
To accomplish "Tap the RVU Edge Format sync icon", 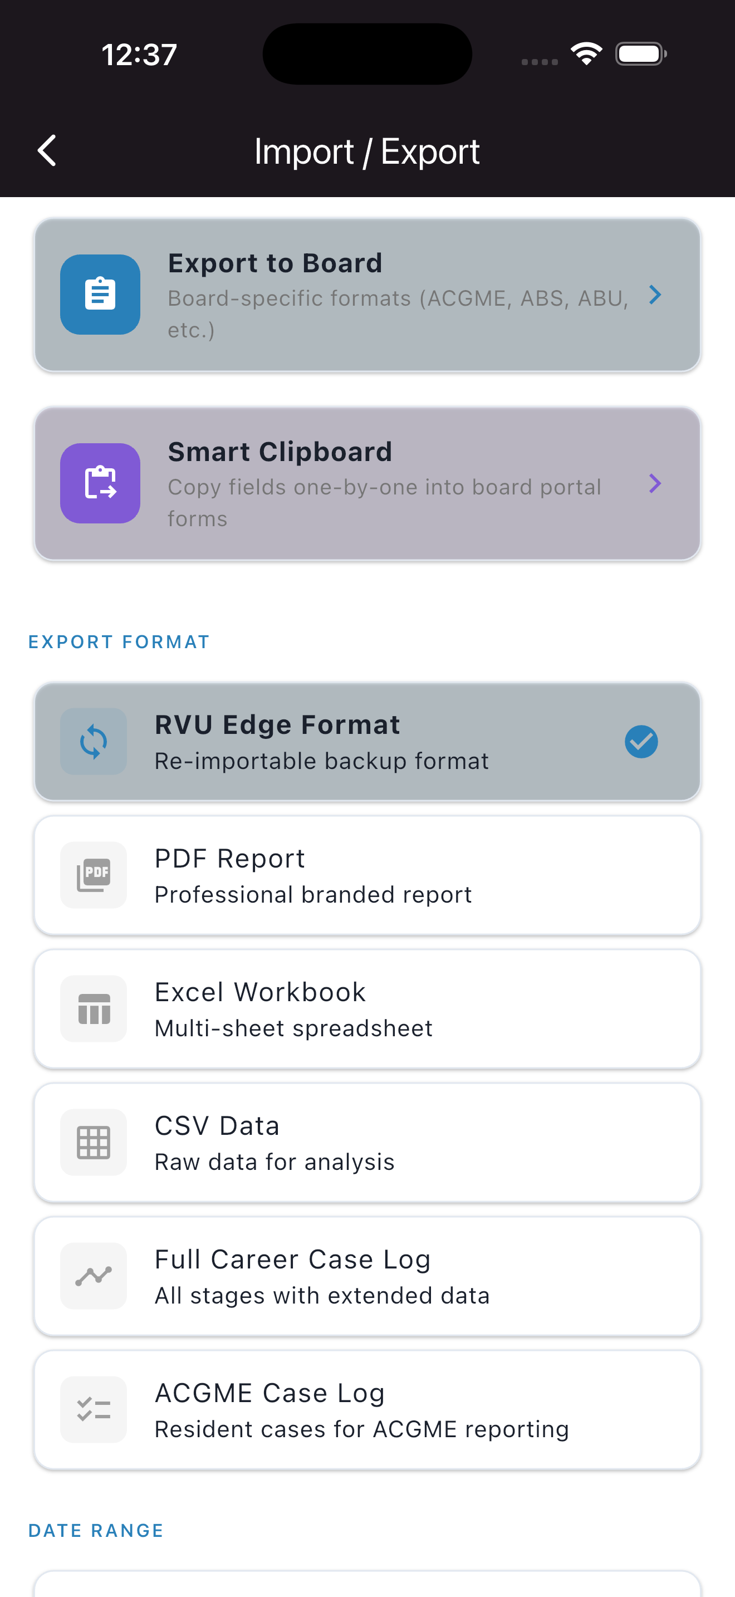I will point(94,742).
